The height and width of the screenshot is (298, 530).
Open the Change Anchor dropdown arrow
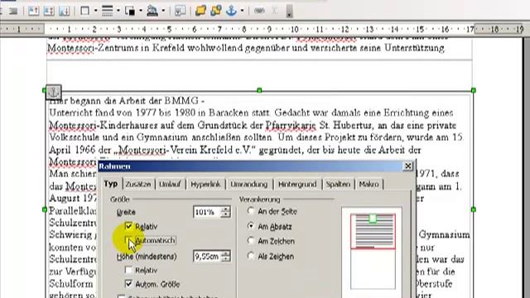(x=242, y=11)
